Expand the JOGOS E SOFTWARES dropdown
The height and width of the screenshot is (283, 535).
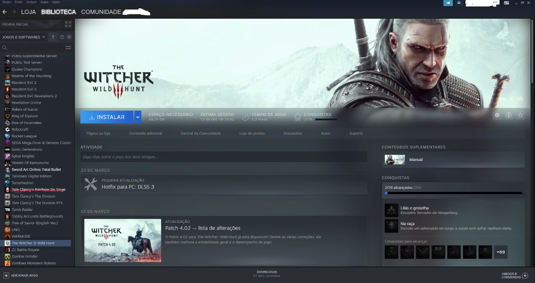(x=24, y=37)
